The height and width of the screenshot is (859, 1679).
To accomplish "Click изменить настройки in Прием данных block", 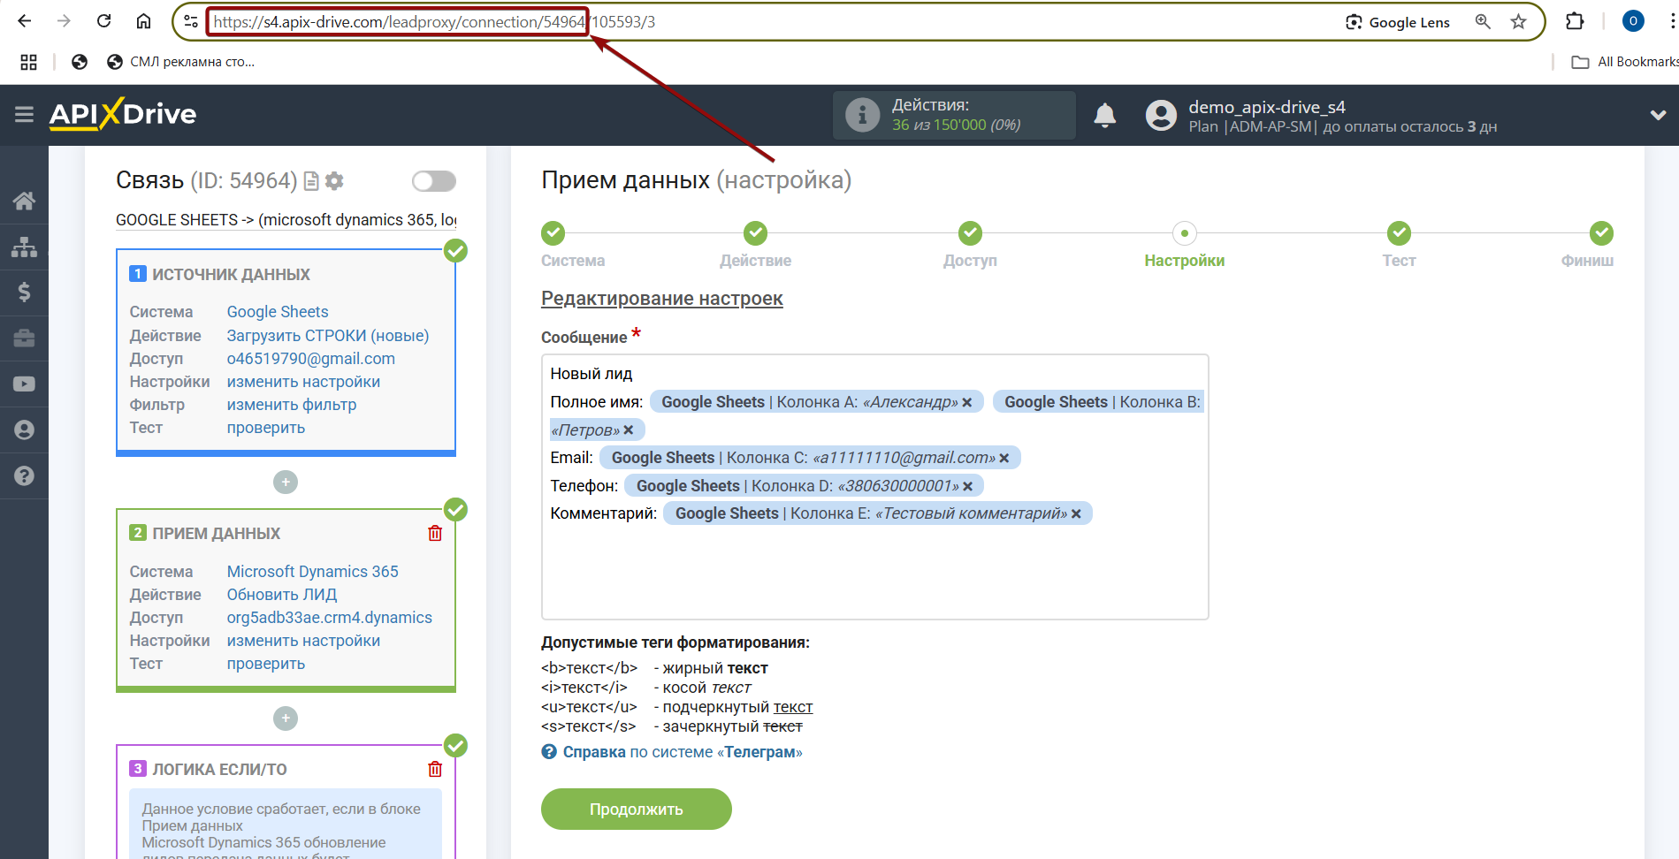I will point(303,641).
